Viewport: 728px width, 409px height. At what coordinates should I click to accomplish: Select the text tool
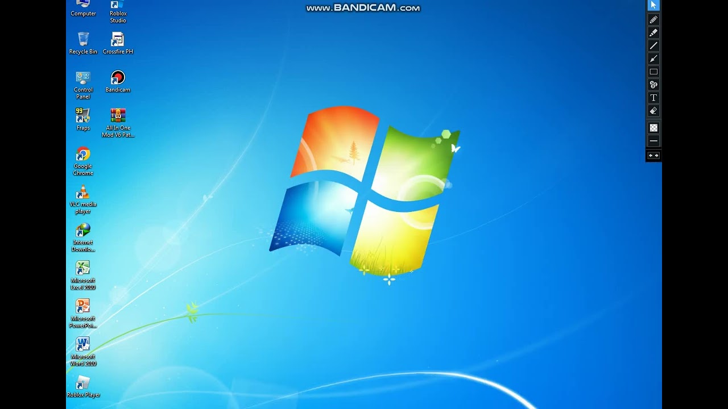click(653, 98)
